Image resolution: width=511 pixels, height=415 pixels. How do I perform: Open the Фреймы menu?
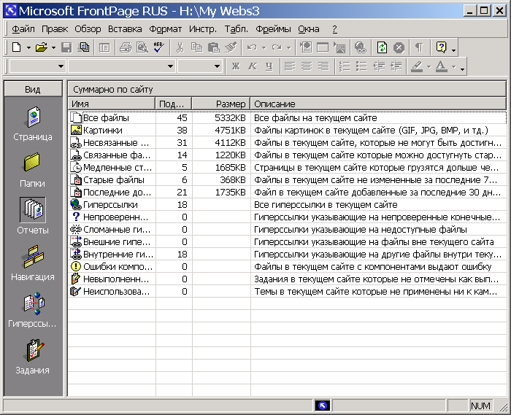(273, 29)
